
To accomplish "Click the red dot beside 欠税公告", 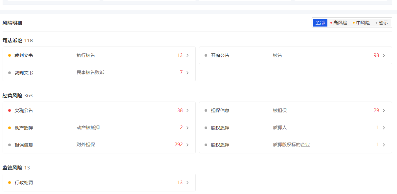I will tap(10, 110).
